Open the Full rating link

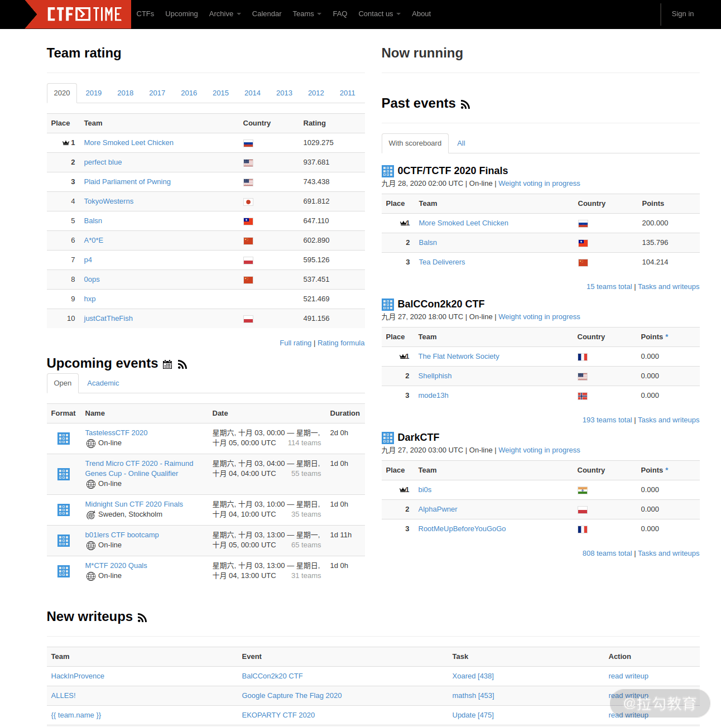pos(296,343)
